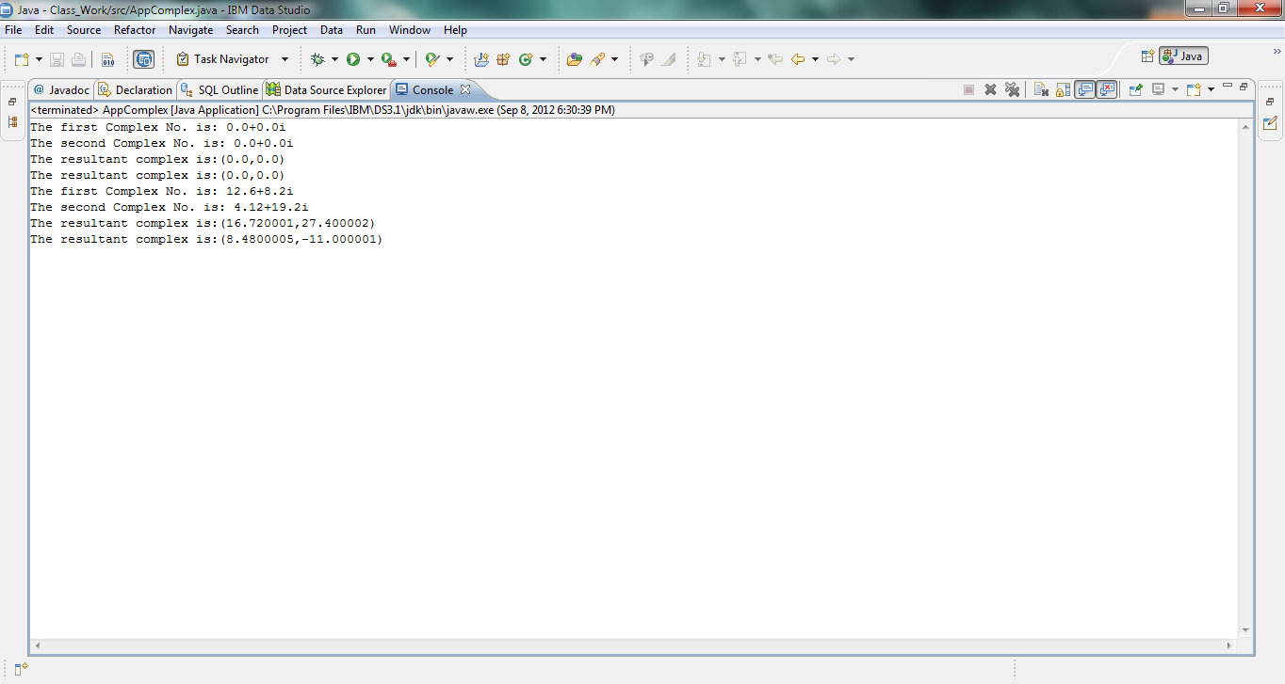Open the Display Selected Console dropdown
The image size is (1285, 684).
(1176, 89)
